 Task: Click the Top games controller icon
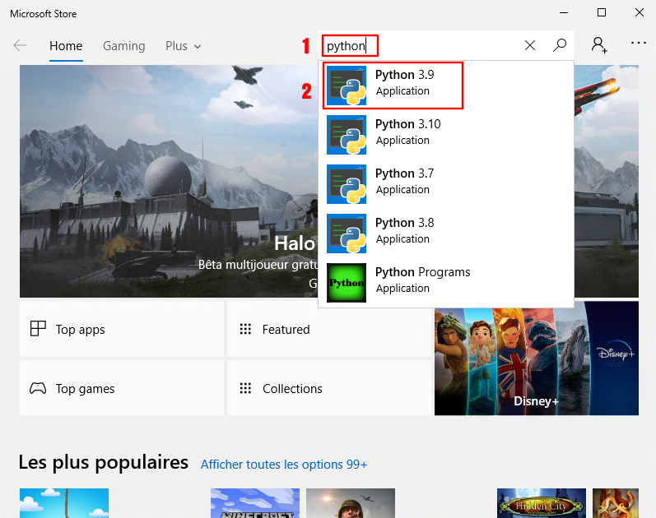click(x=38, y=388)
